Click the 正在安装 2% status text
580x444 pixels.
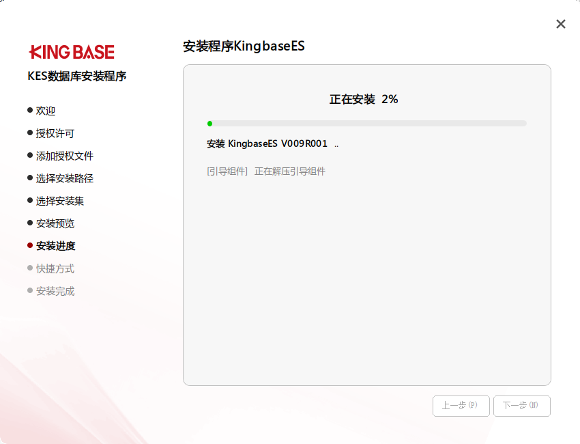pos(364,99)
